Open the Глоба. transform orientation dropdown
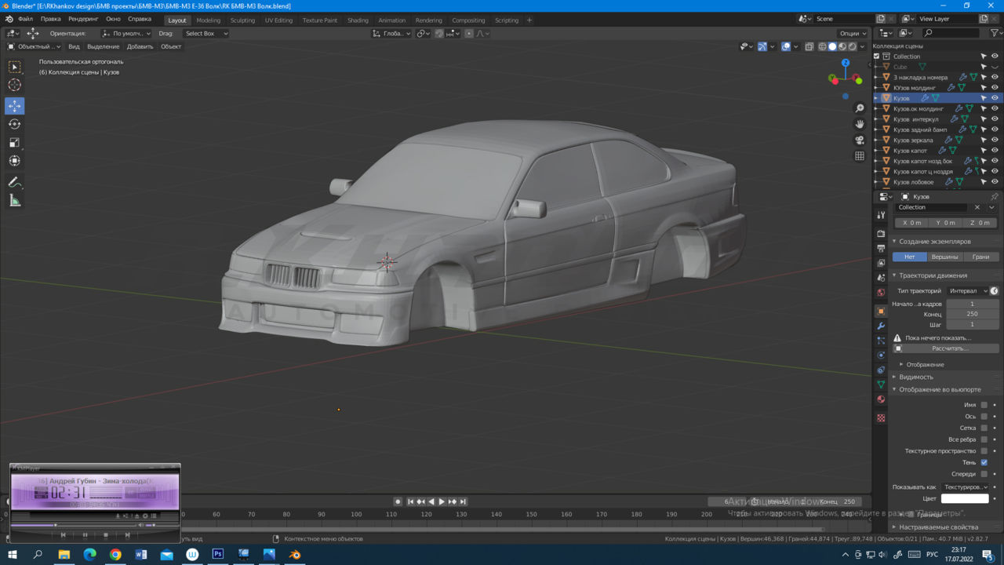This screenshot has height=565, width=1004. pyautogui.click(x=391, y=34)
